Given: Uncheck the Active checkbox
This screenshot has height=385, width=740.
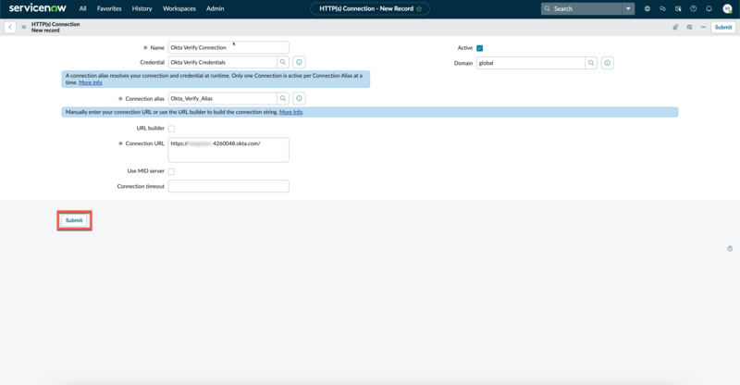Looking at the screenshot, I should pos(479,48).
